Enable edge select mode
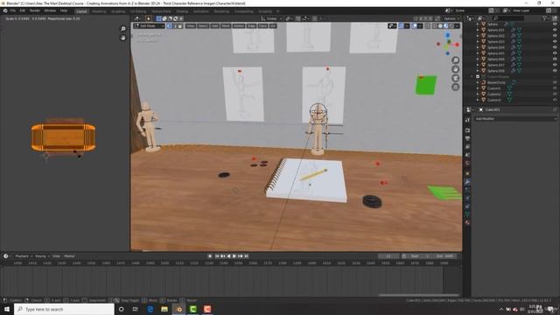Screen dimensions: 560x315 click(x=175, y=25)
